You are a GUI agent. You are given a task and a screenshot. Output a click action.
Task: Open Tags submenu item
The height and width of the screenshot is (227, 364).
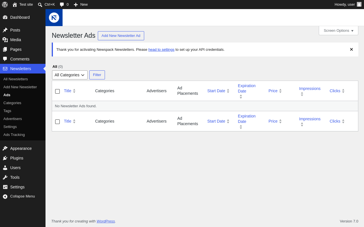point(23,111)
